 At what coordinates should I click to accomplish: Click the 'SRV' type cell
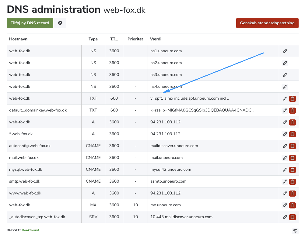93,217
